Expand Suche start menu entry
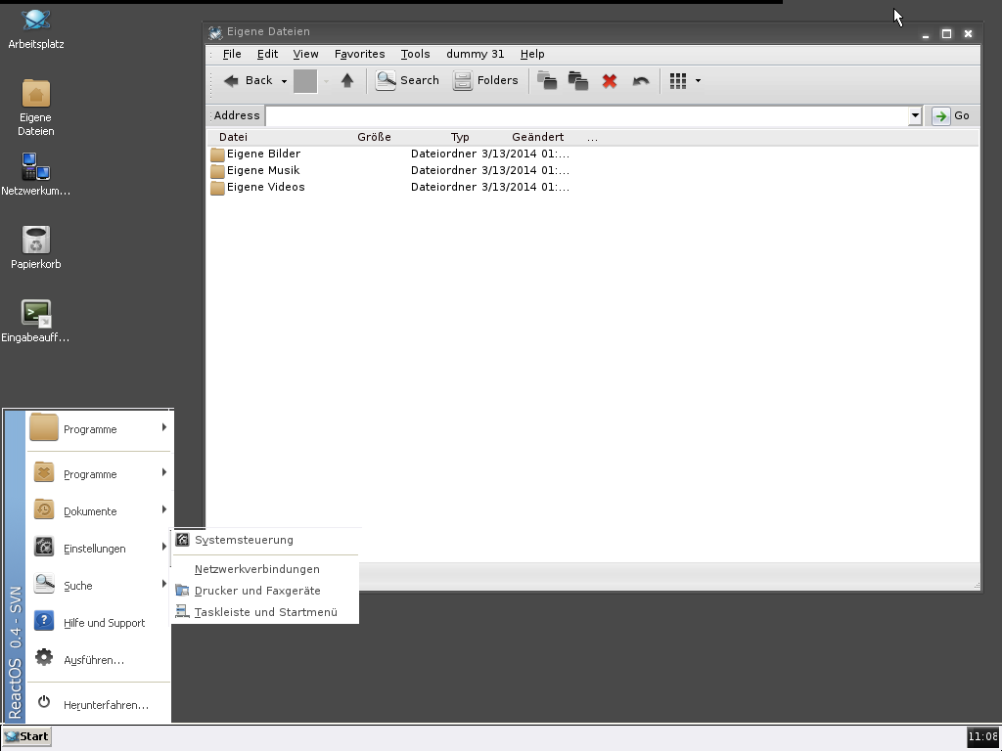 99,585
